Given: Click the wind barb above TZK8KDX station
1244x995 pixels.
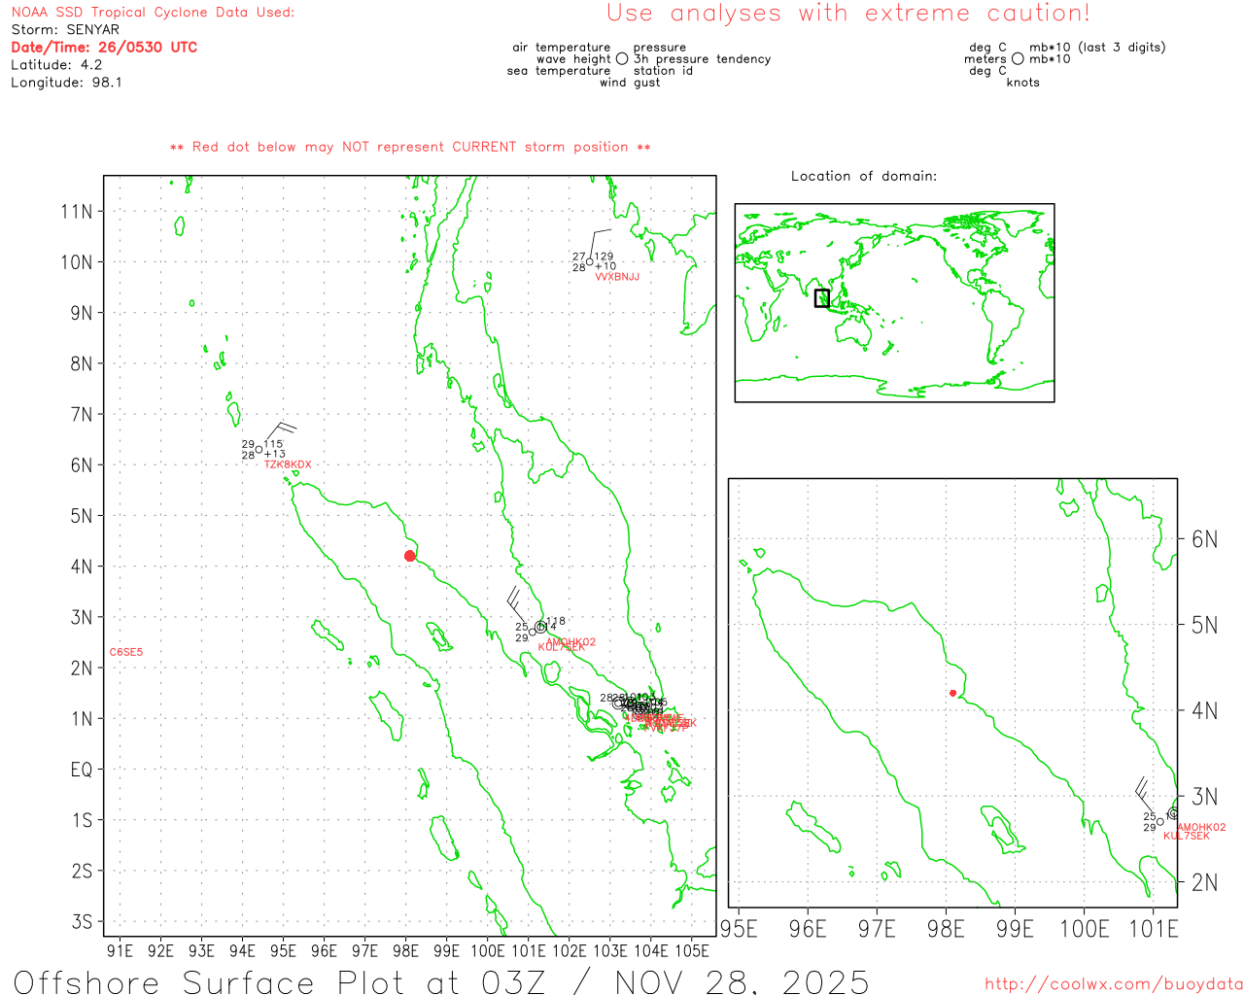Looking at the screenshot, I should coord(280,431).
